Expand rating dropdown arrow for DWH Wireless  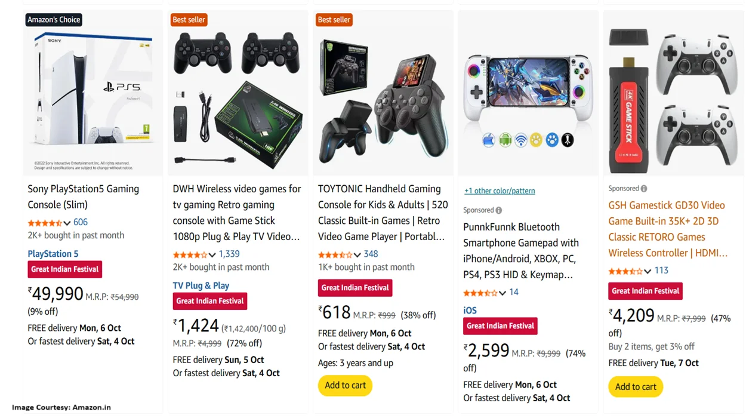(212, 255)
